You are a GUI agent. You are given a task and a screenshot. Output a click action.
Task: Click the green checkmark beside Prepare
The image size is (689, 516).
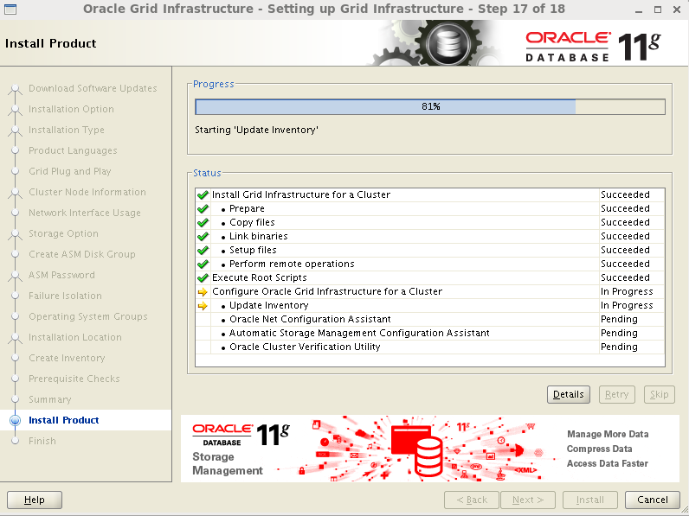click(x=203, y=209)
